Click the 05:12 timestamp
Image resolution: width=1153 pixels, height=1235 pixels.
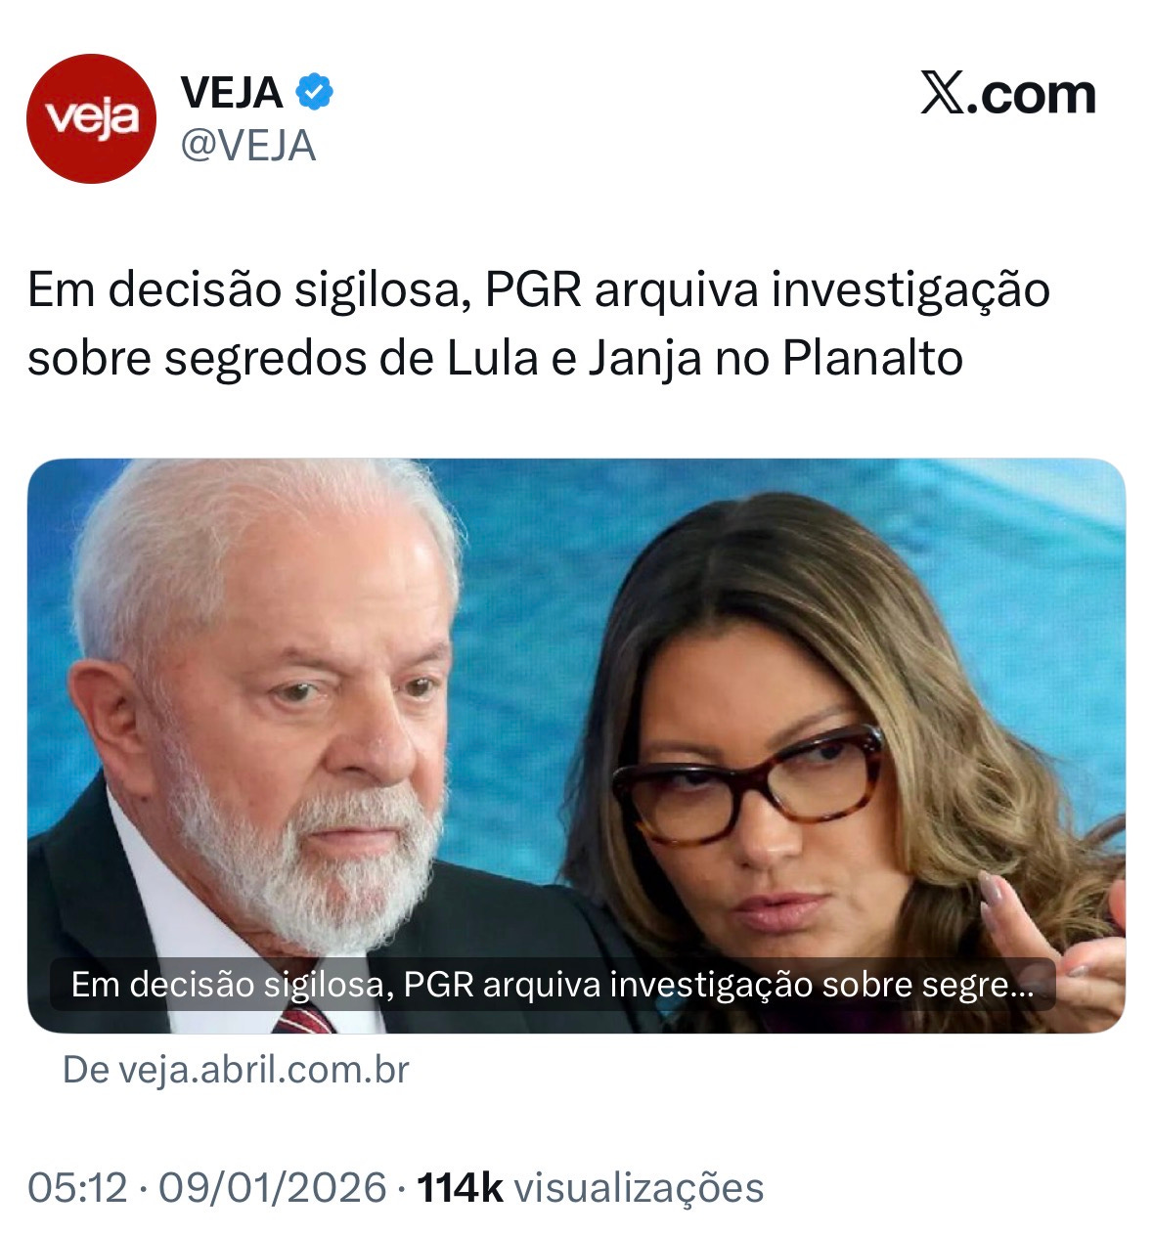(x=78, y=1188)
